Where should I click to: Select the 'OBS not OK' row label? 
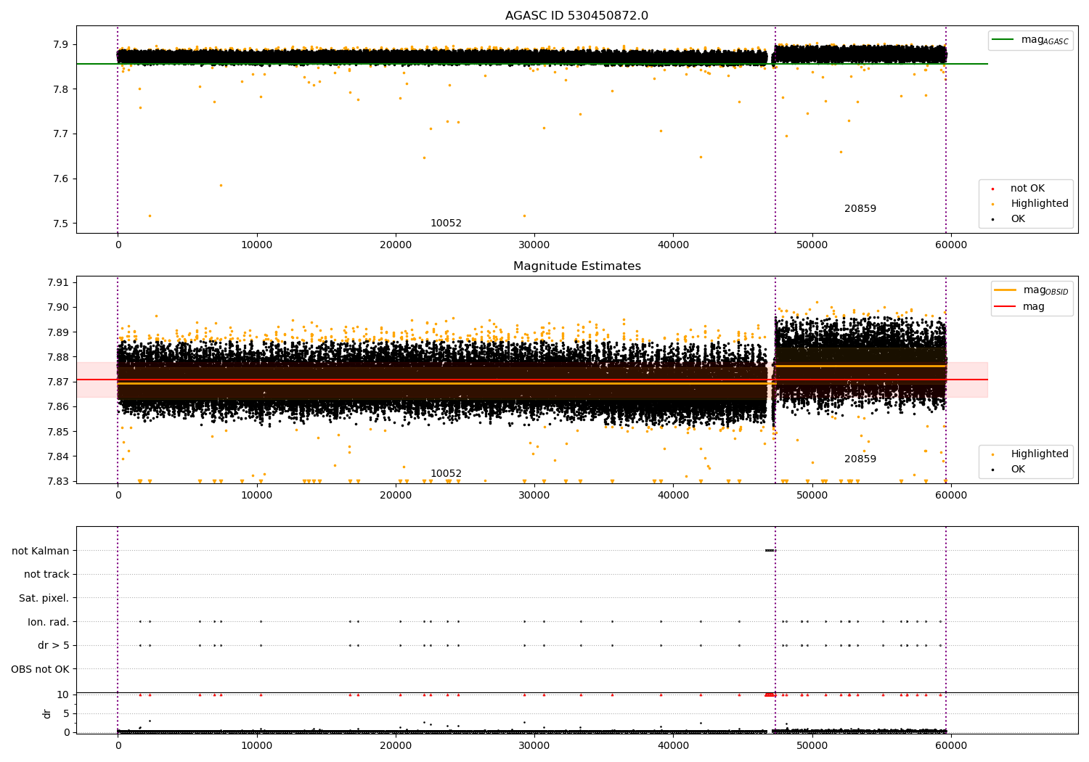(x=40, y=669)
